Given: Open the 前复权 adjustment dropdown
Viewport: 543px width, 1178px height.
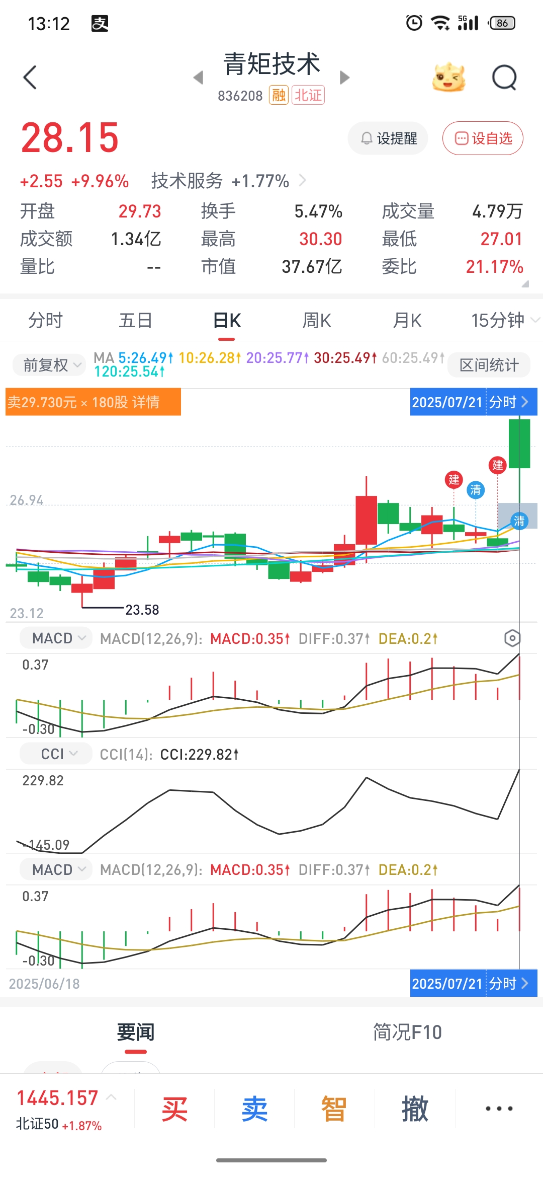Looking at the screenshot, I should tap(49, 365).
